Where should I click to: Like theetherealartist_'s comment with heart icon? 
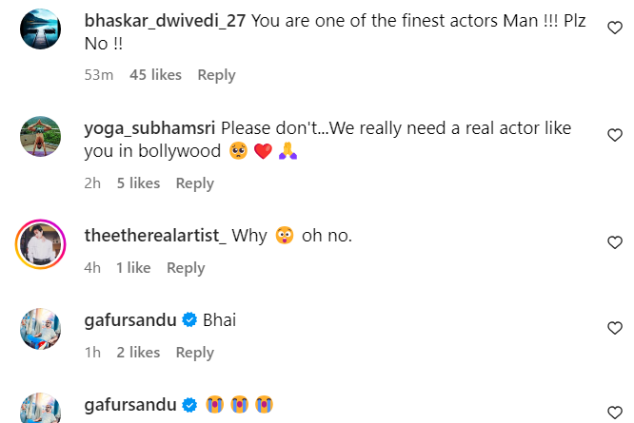(615, 243)
